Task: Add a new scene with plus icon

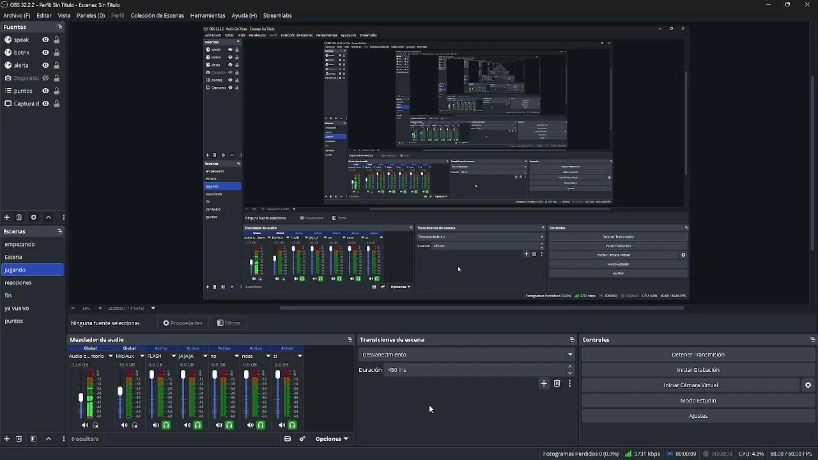Action: 7,439
